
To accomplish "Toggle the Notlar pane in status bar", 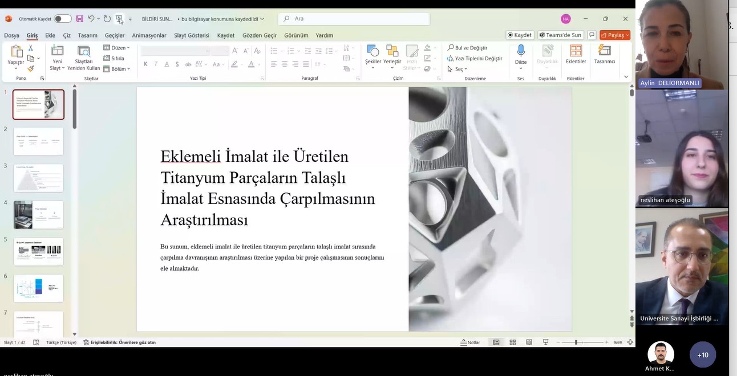I will coord(471,342).
